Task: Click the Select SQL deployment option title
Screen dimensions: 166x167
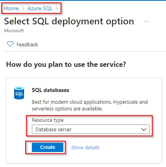Action: pos(69,21)
